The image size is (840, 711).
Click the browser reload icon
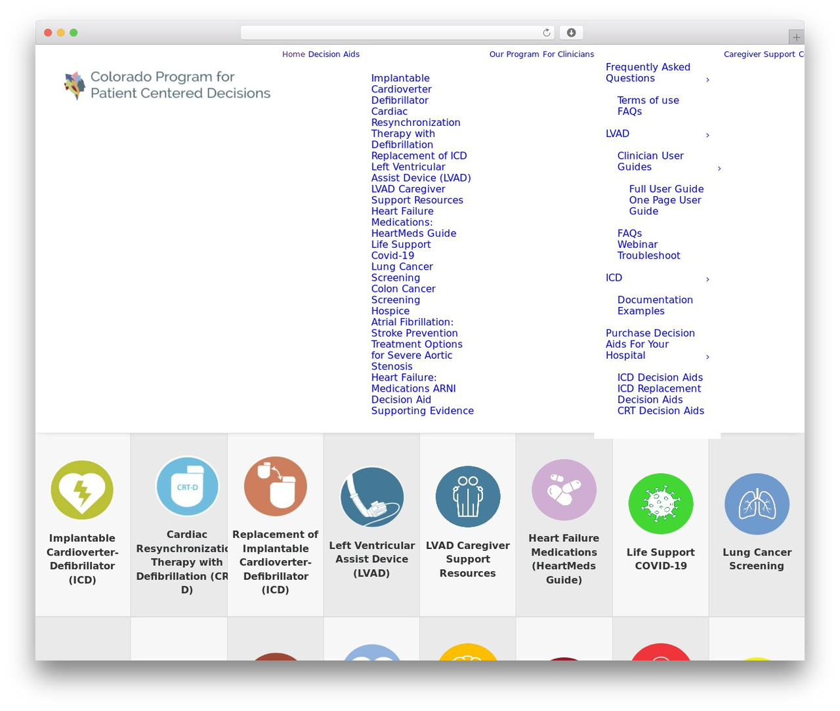(547, 33)
